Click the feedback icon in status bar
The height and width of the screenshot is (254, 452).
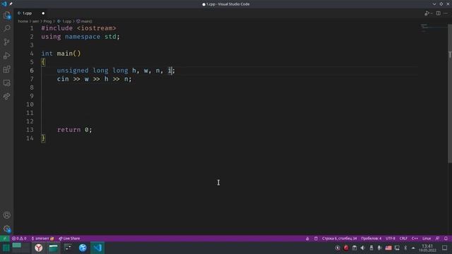point(438,238)
